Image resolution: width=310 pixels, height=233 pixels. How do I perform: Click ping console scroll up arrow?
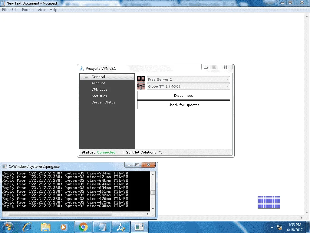153,174
